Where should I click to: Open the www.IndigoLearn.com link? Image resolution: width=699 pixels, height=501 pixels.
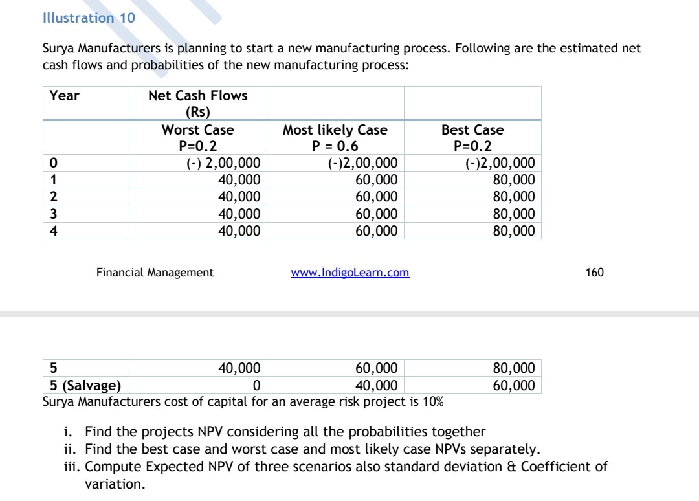[x=350, y=273]
